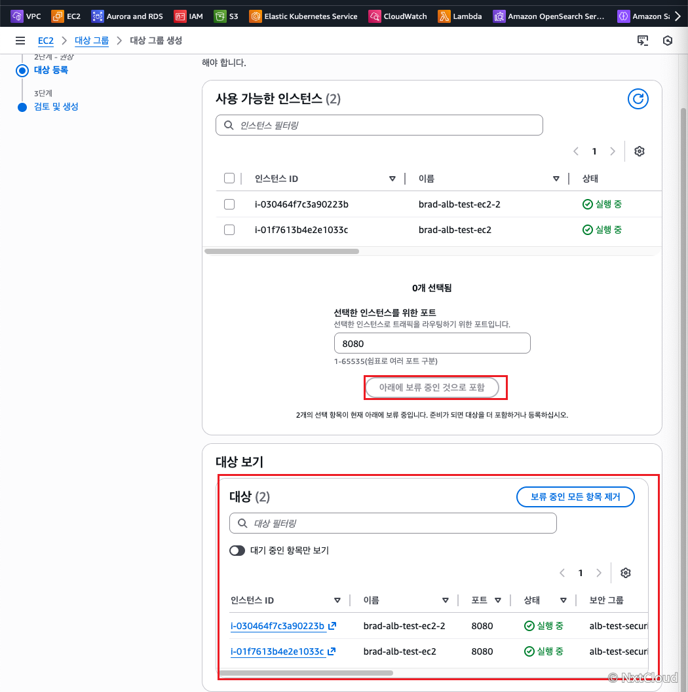Image resolution: width=688 pixels, height=692 pixels.
Task: Go to previous page of available instances
Action: click(x=576, y=151)
